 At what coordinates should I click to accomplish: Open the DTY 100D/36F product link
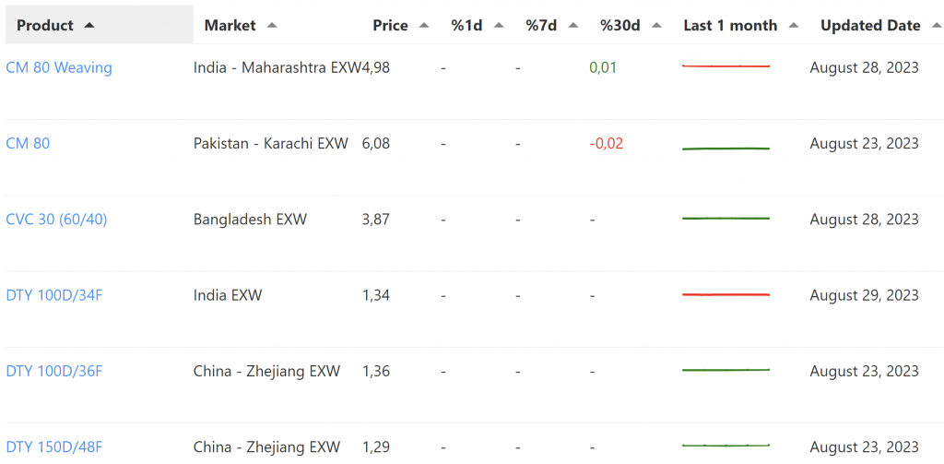53,371
